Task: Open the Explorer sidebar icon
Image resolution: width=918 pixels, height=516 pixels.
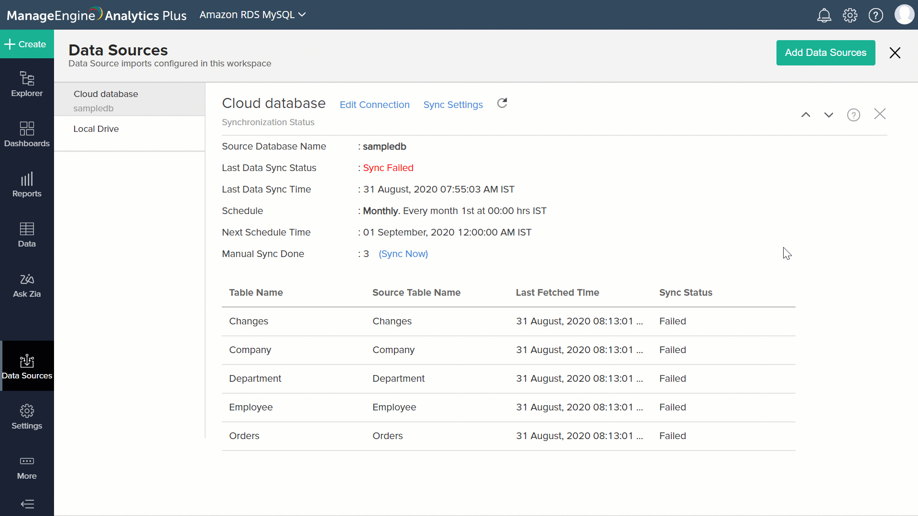Action: click(x=27, y=84)
